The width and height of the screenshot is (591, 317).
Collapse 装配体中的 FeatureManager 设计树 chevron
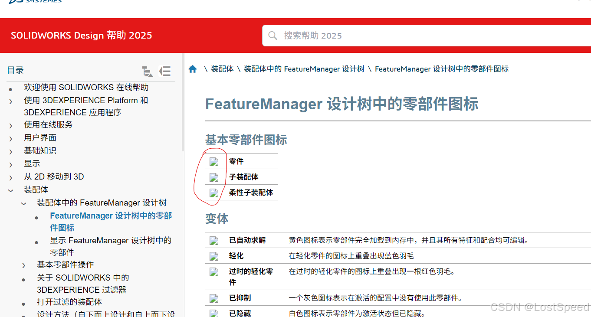coord(24,203)
